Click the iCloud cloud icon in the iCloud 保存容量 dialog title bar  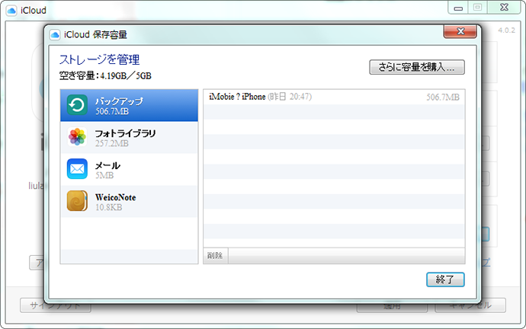(x=55, y=35)
